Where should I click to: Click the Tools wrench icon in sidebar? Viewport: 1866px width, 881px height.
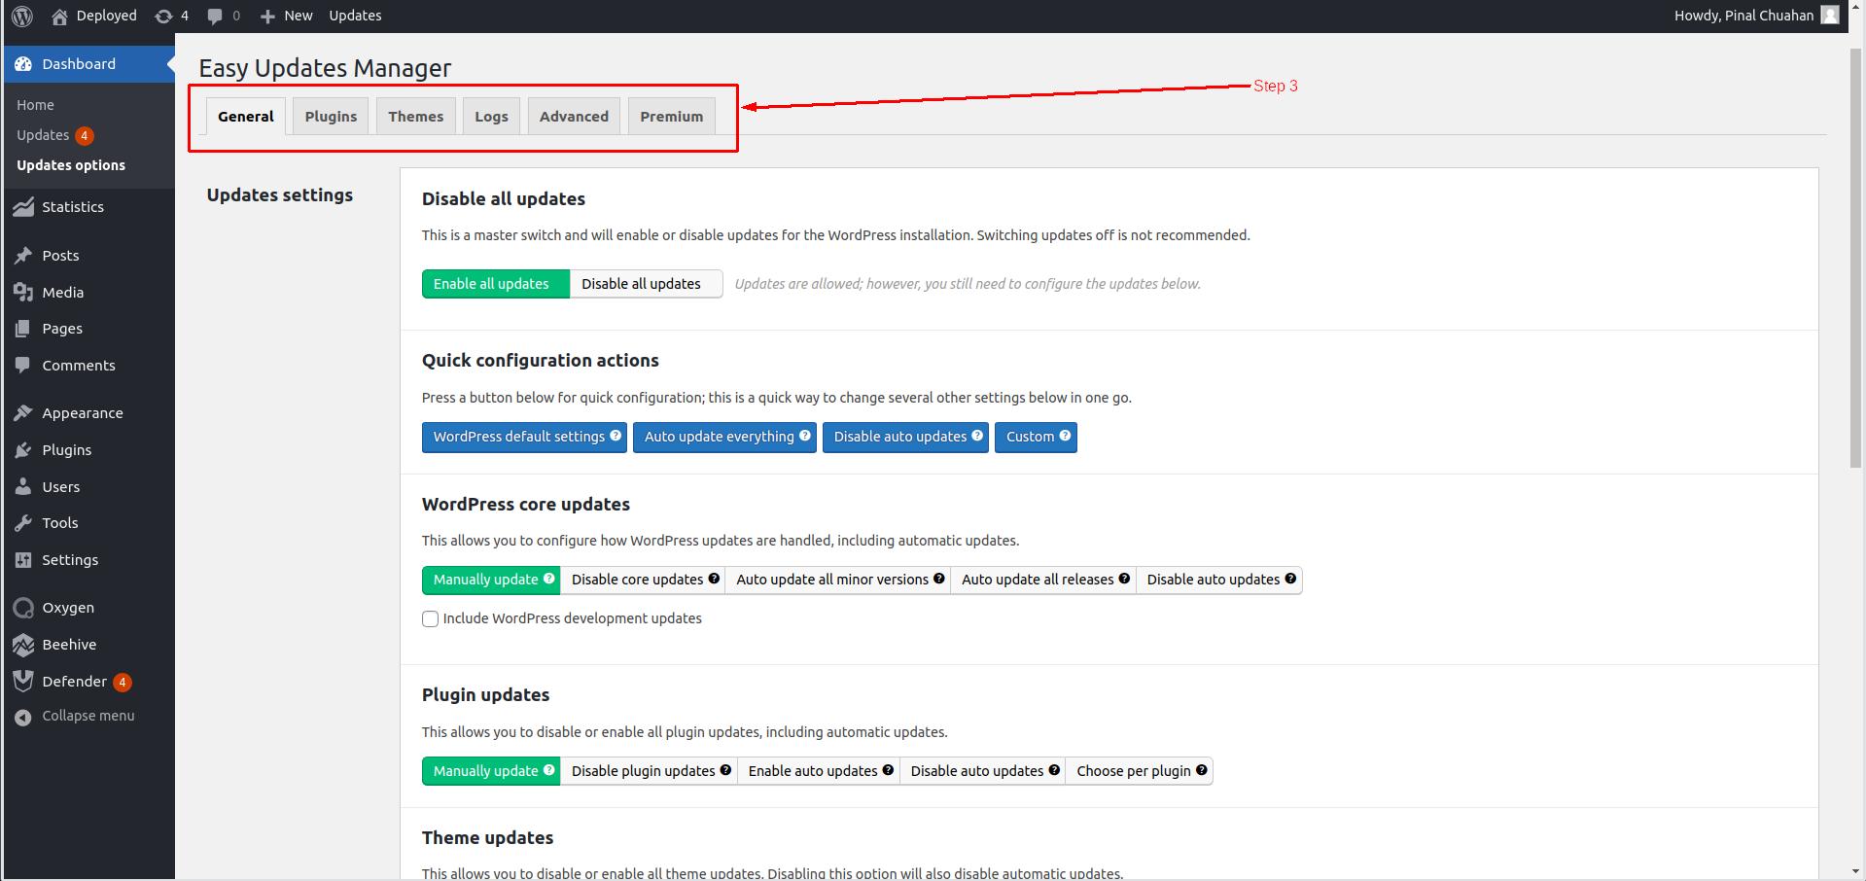[x=23, y=523]
